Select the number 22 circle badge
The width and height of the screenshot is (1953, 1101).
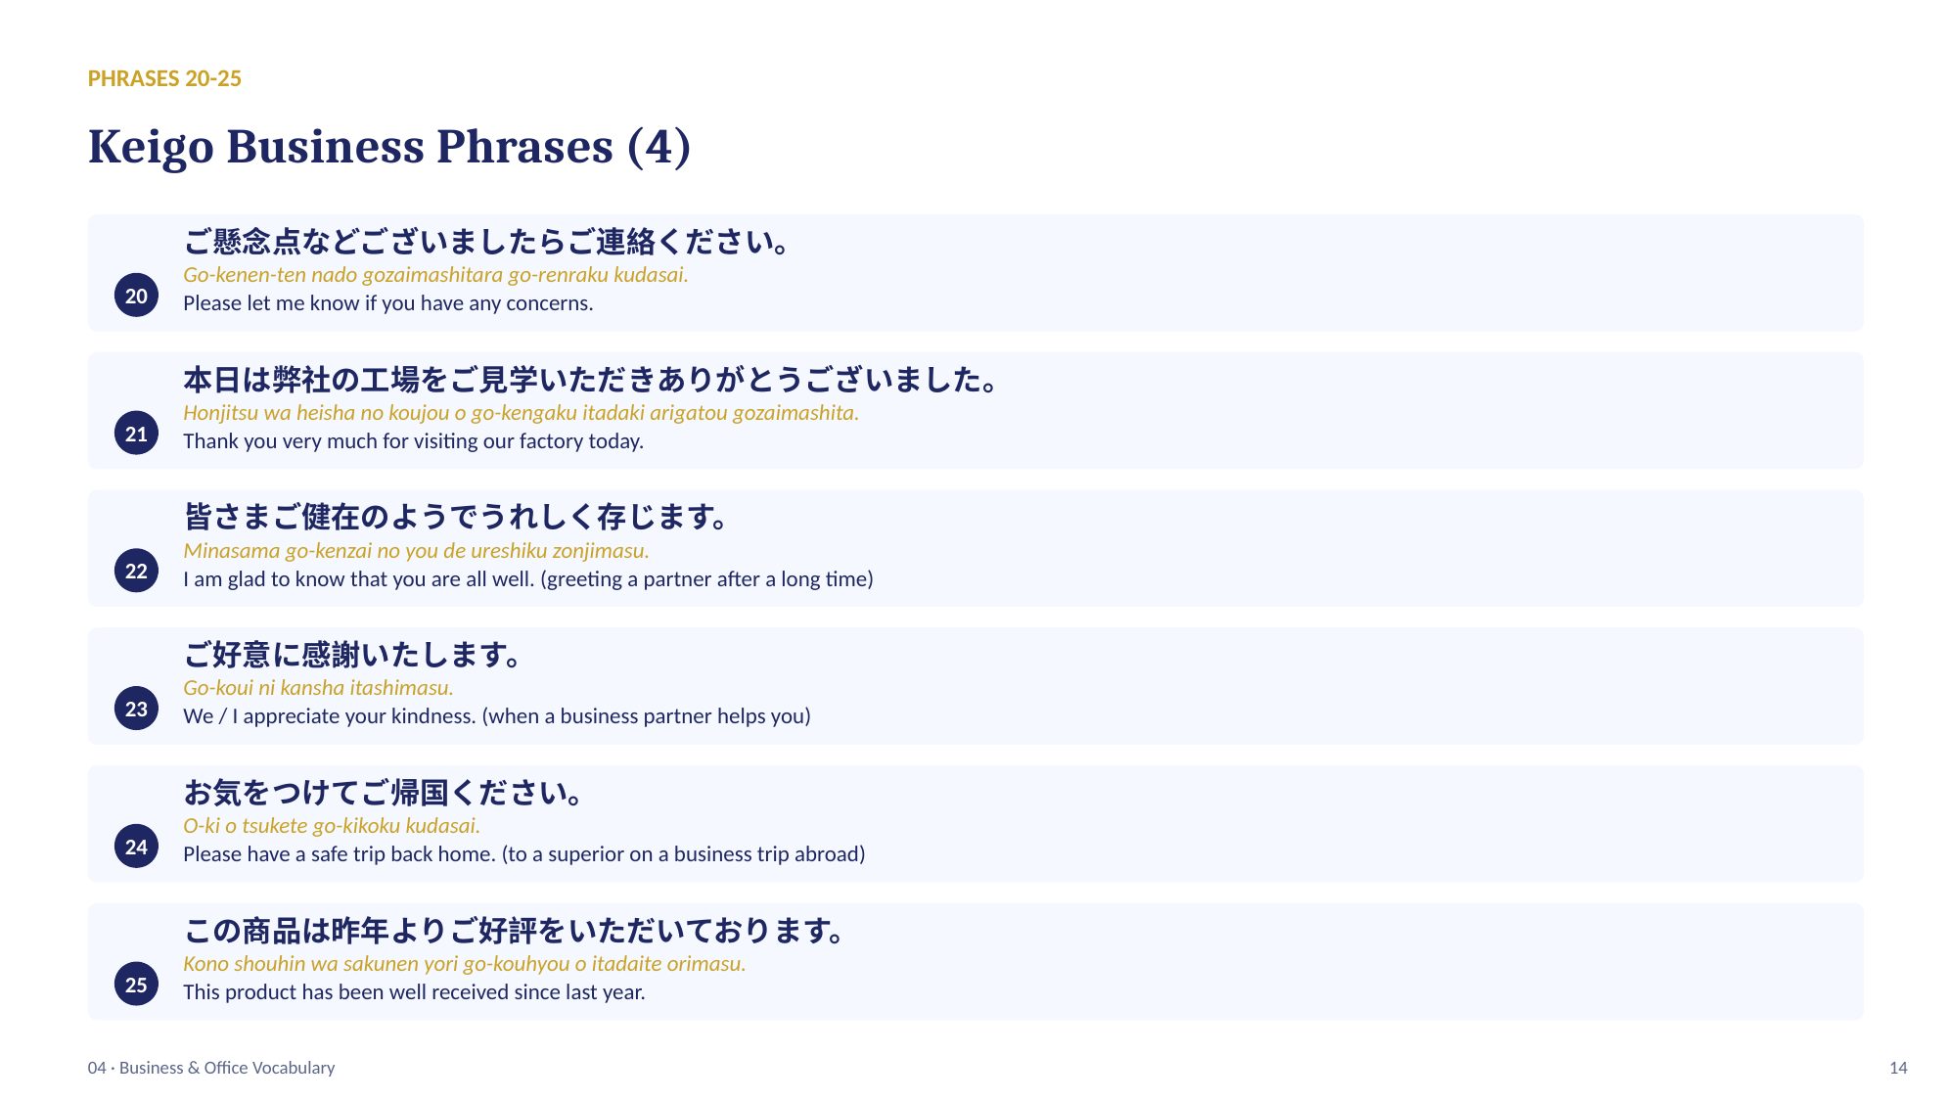coord(136,571)
